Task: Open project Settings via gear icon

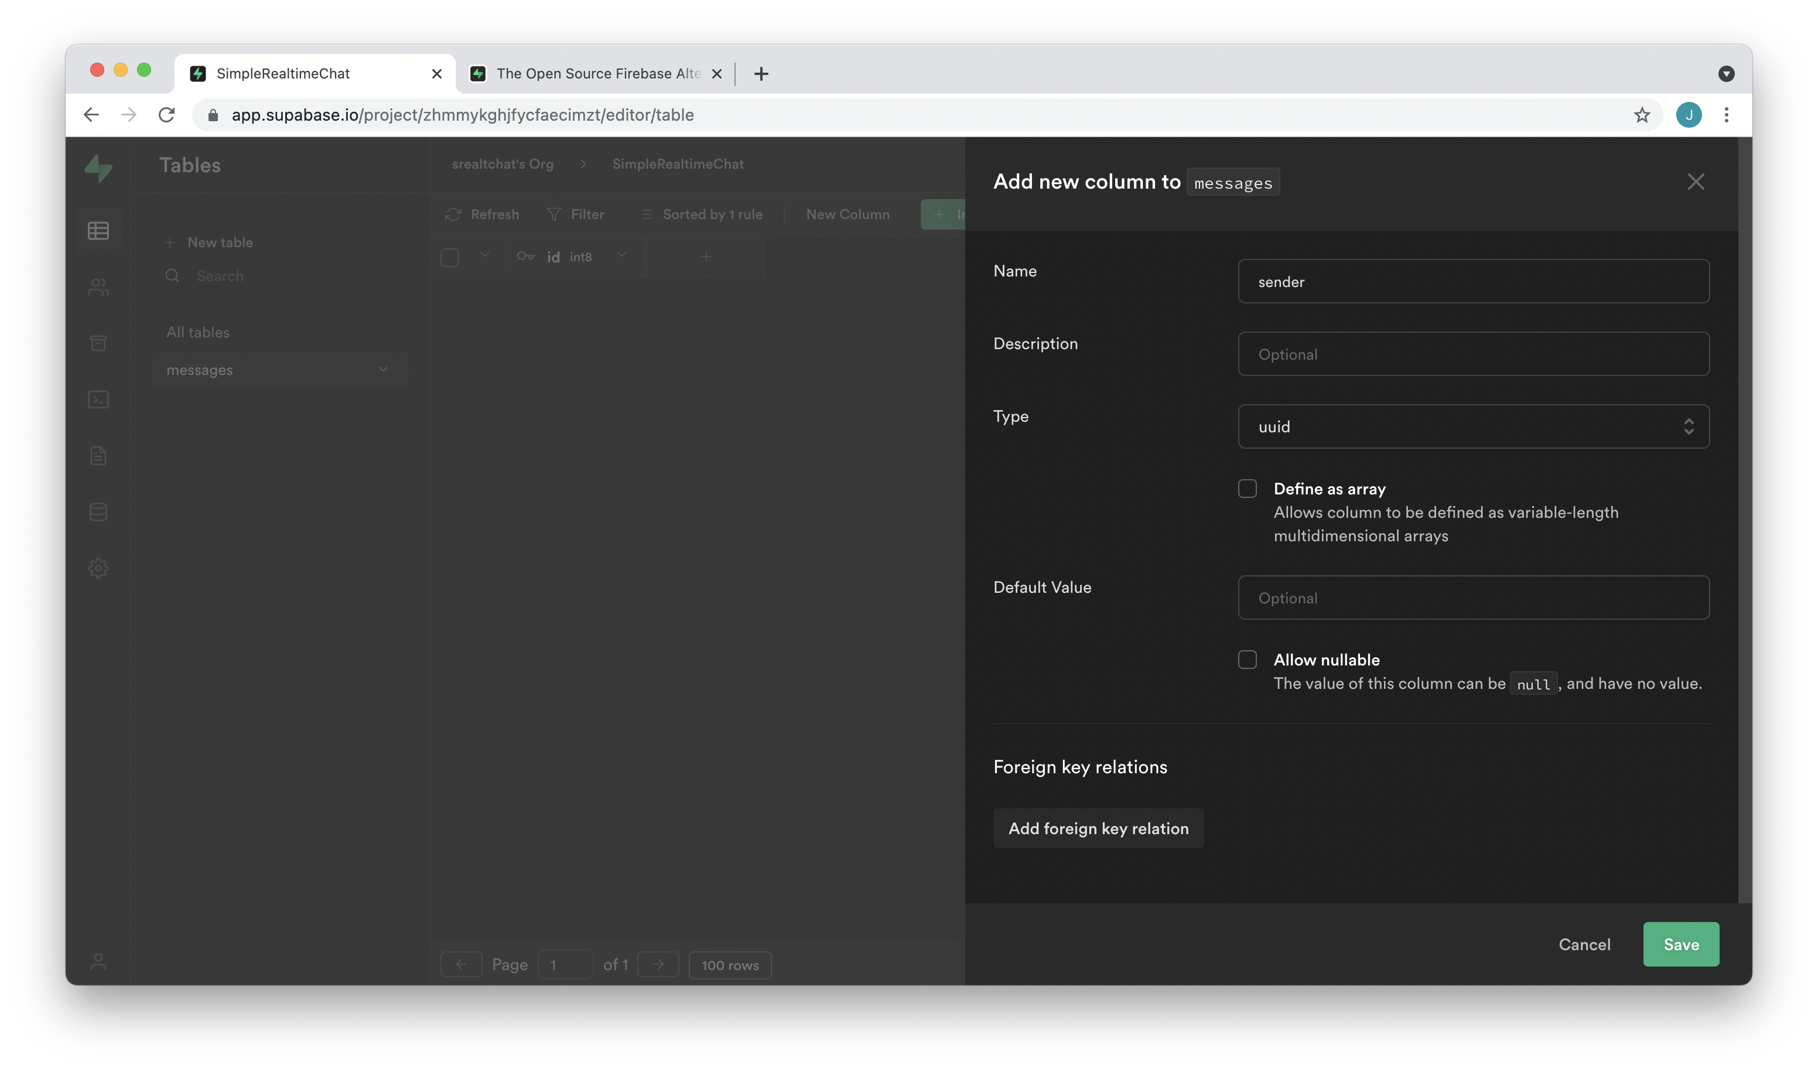Action: tap(98, 568)
